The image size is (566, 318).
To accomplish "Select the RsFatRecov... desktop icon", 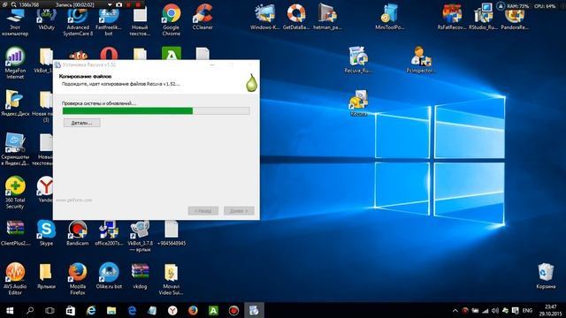I will [452, 17].
